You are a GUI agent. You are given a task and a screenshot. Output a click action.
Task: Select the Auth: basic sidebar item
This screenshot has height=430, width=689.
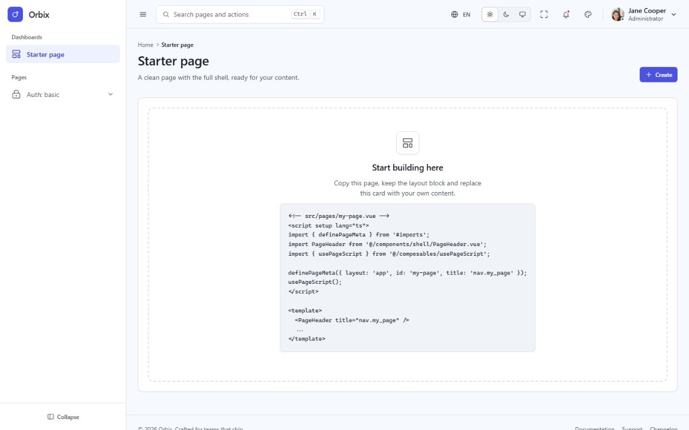[x=63, y=95]
